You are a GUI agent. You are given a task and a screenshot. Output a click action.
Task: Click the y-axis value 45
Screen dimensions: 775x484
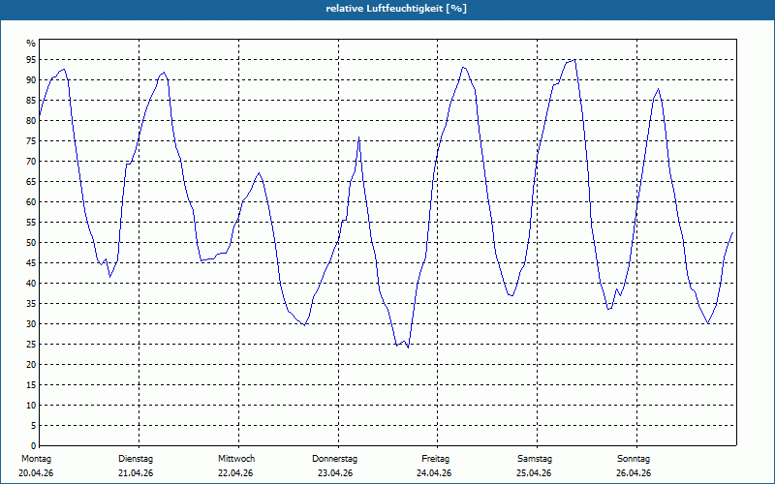click(x=31, y=262)
